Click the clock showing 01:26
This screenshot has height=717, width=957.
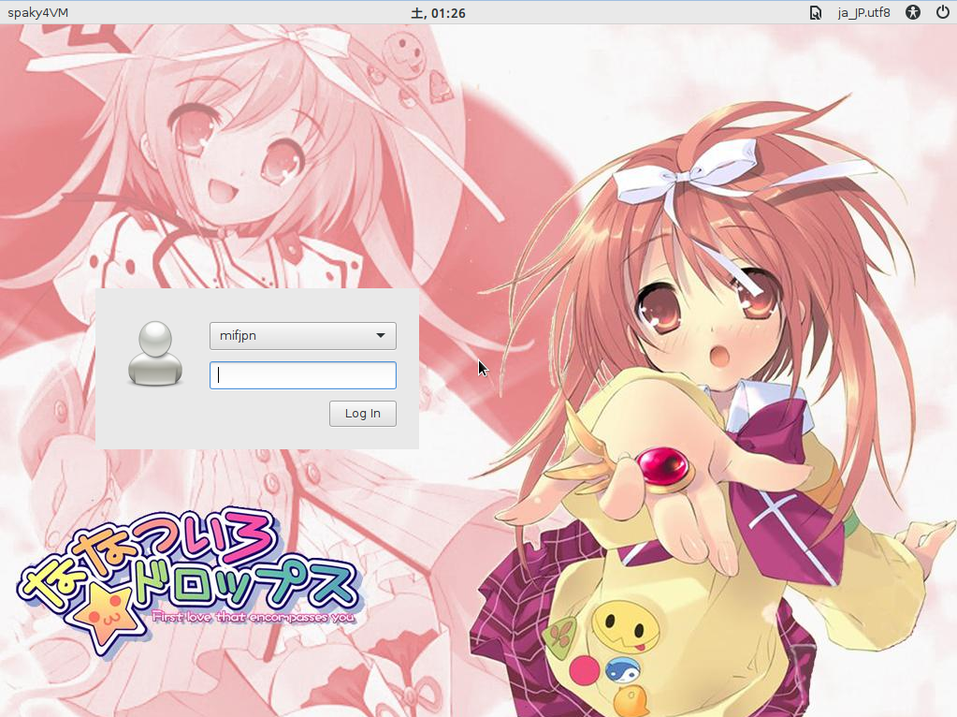[x=438, y=13]
